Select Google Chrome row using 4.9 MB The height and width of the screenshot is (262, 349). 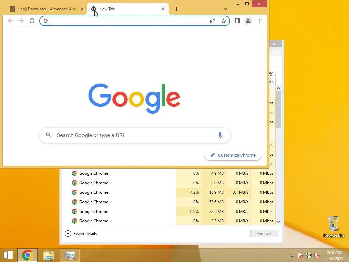[x=169, y=173]
